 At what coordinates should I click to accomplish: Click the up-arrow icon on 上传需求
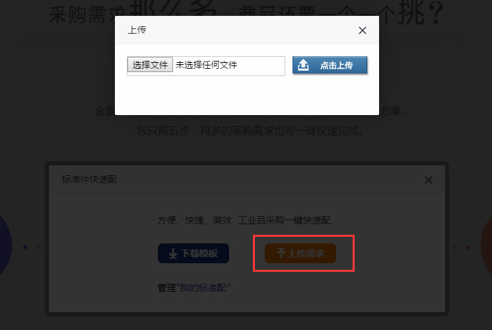coord(281,253)
